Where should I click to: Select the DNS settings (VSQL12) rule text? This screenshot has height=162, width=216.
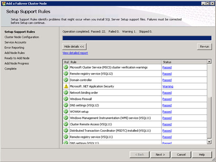(84, 105)
